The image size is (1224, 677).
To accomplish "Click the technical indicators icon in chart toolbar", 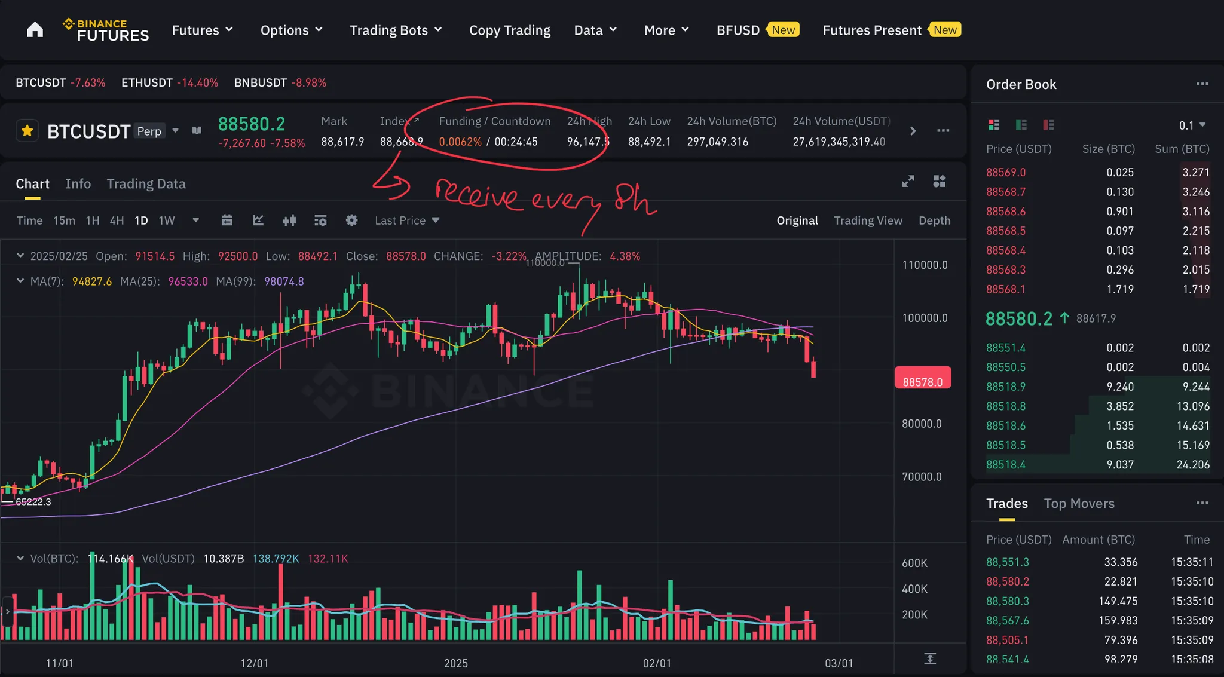I will point(258,220).
